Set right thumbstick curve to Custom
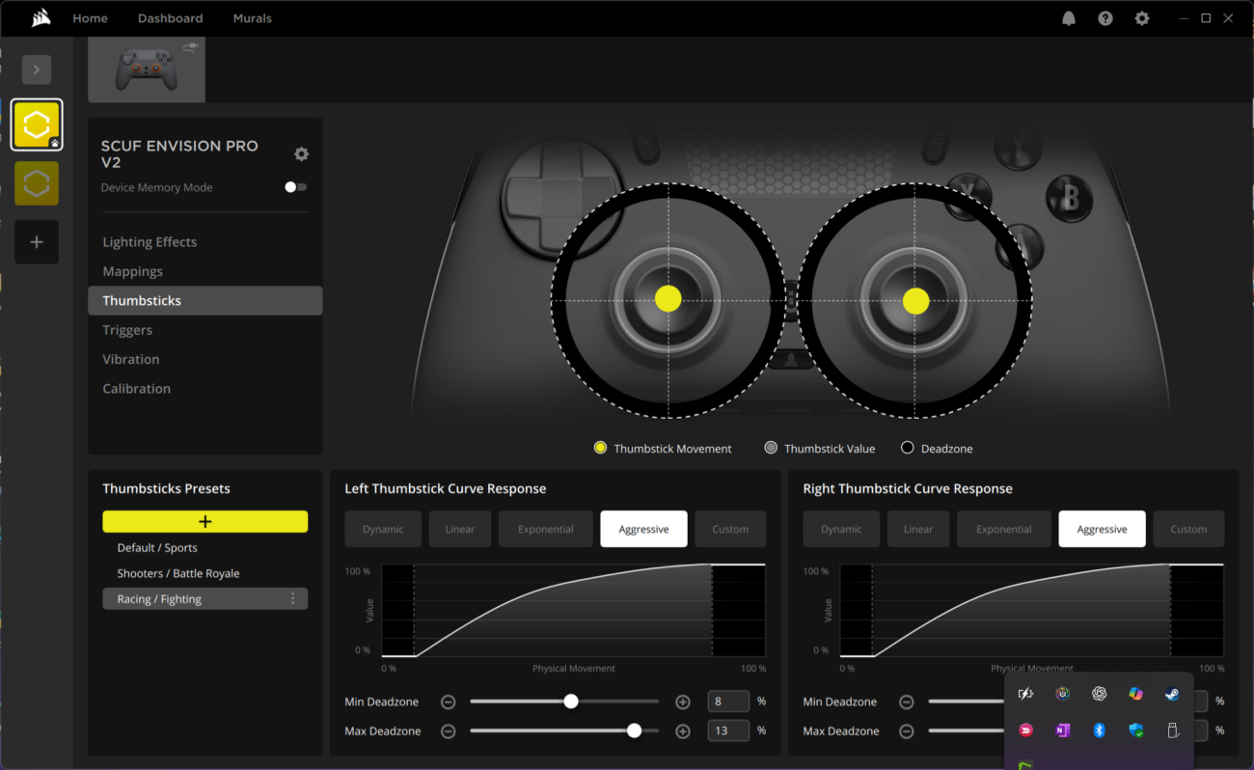The image size is (1254, 770). [x=1188, y=529]
